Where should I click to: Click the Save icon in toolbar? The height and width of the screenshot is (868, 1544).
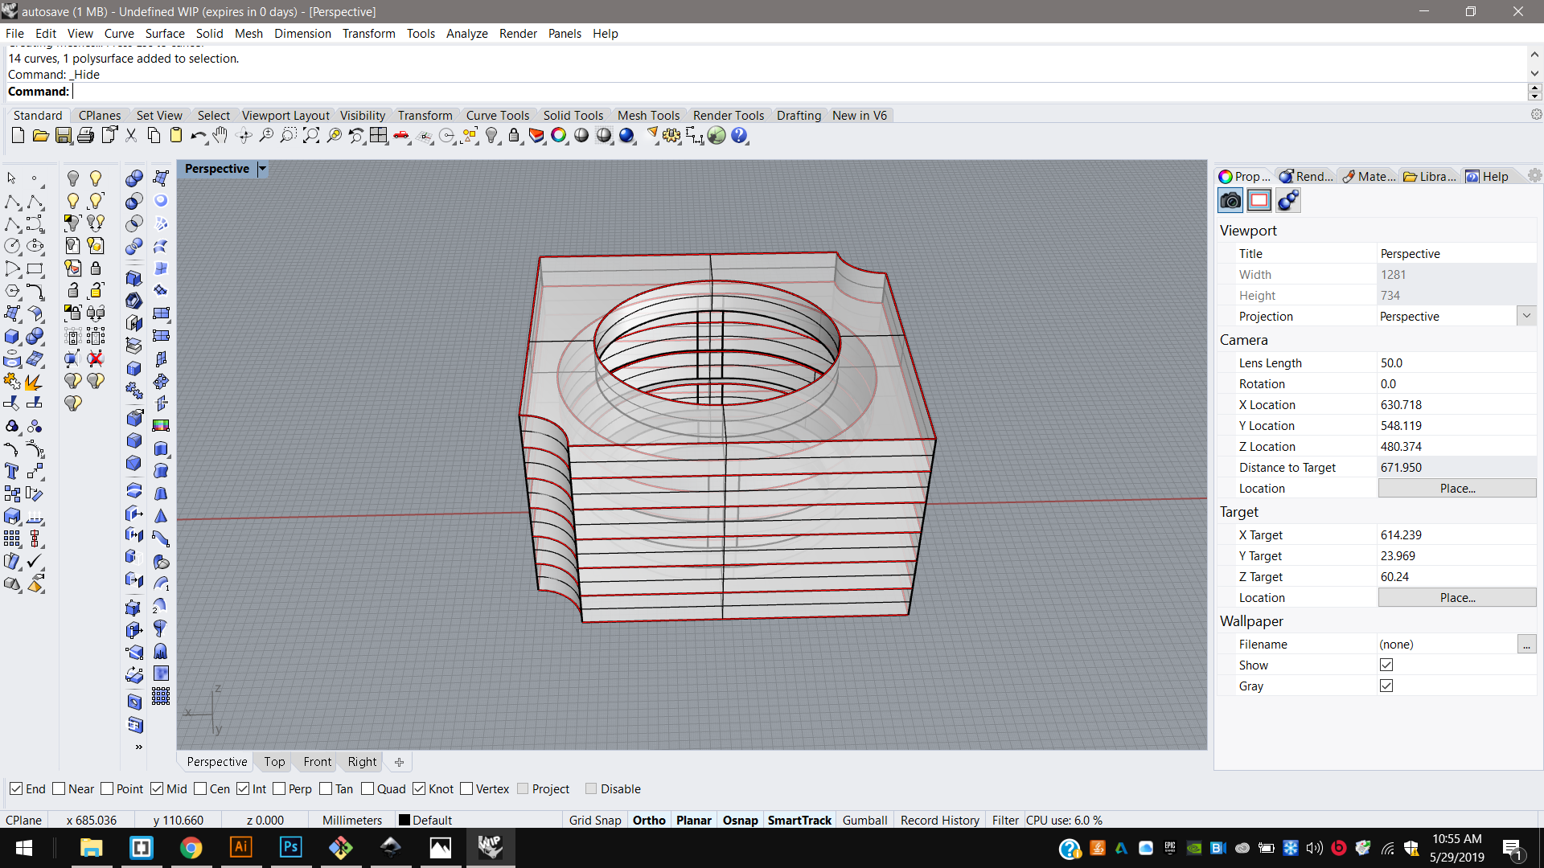pyautogui.click(x=64, y=136)
